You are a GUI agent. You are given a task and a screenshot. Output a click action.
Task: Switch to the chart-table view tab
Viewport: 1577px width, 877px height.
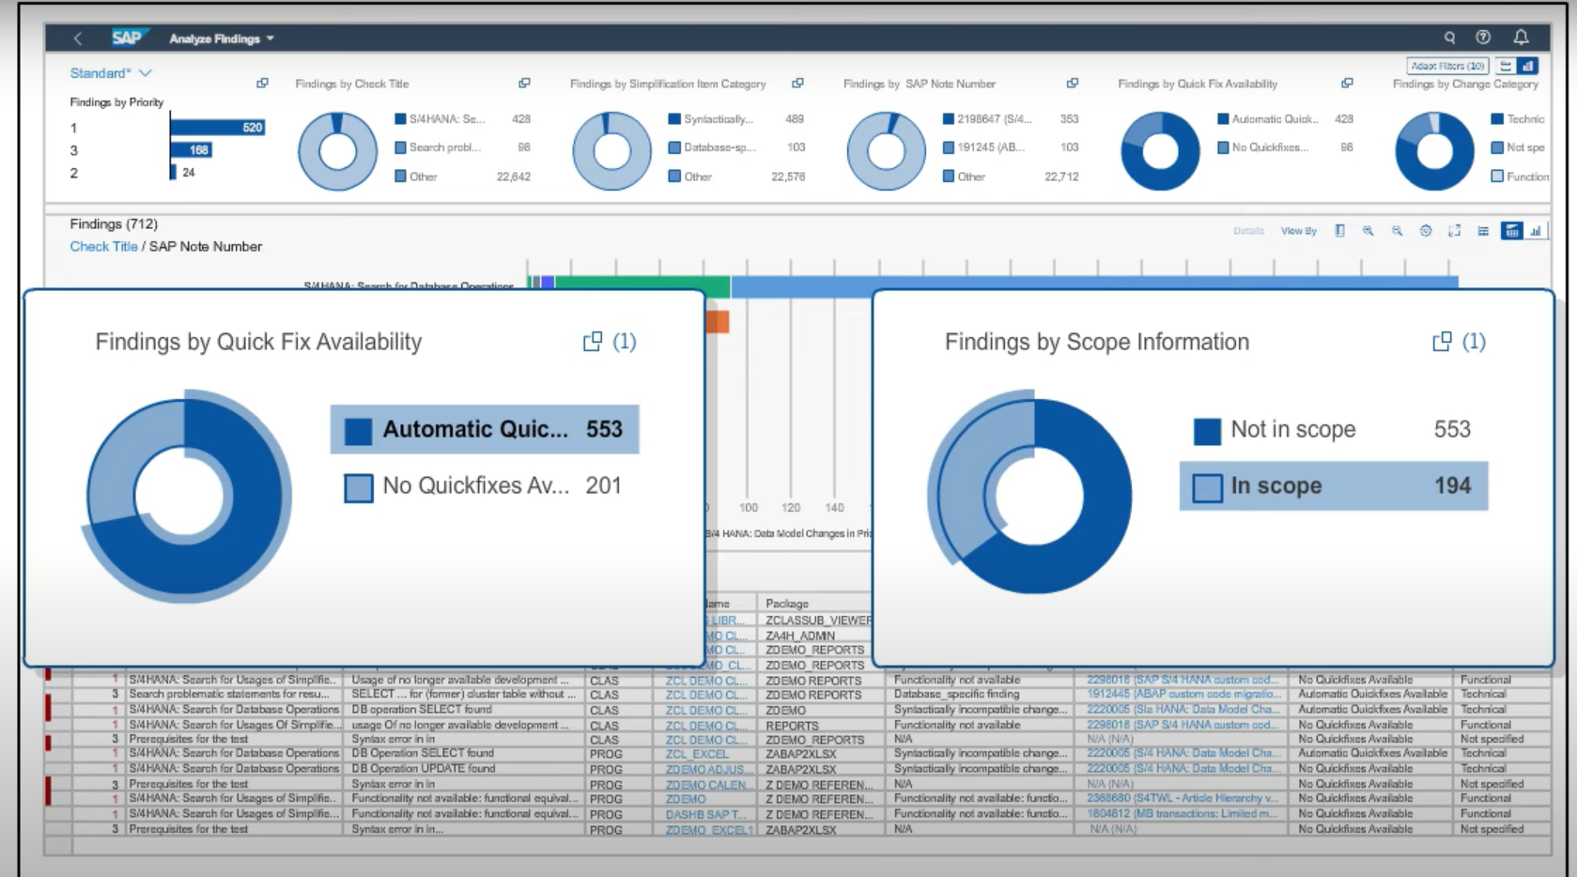point(1512,230)
